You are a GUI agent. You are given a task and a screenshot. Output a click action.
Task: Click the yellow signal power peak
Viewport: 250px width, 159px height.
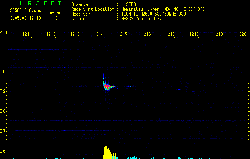click(107, 152)
